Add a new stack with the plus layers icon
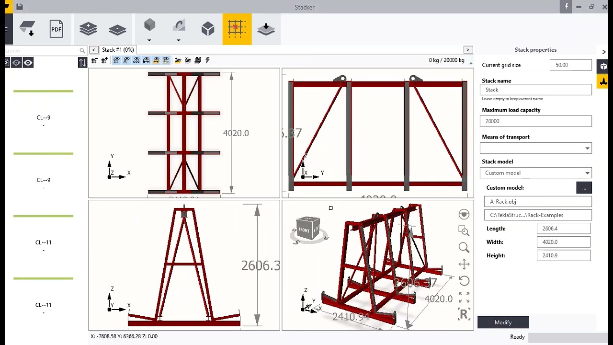Image resolution: width=613 pixels, height=345 pixels. coord(88,29)
